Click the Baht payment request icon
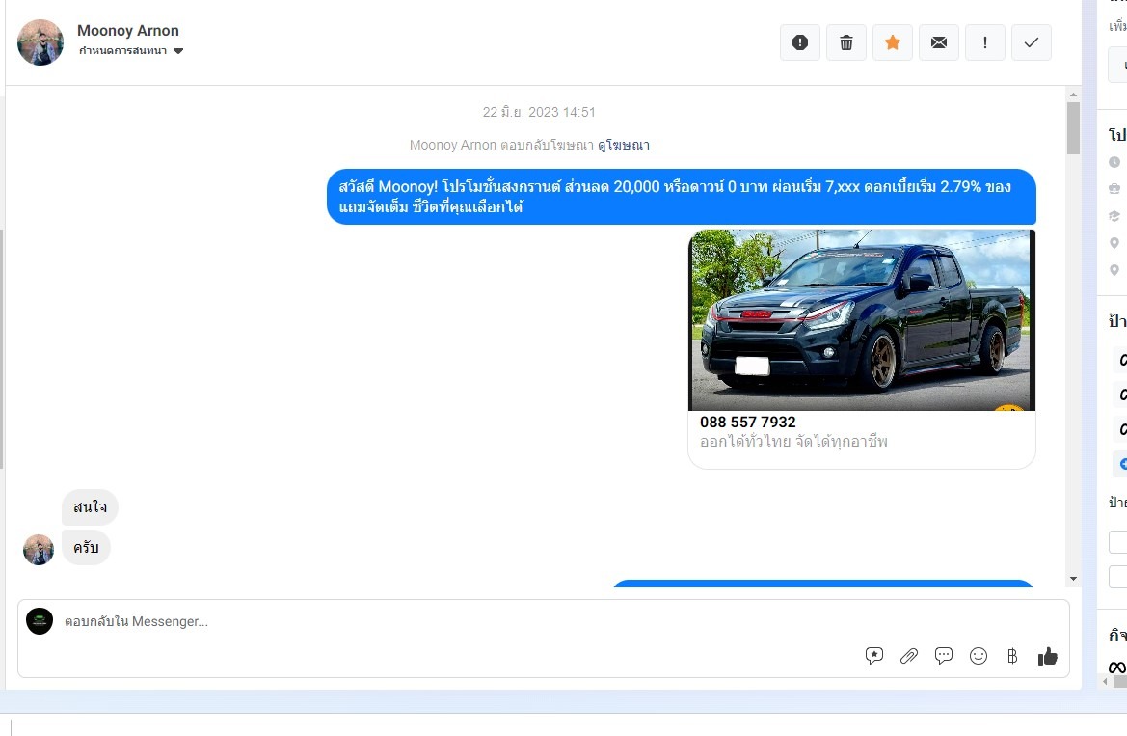The width and height of the screenshot is (1127, 736). click(1012, 656)
